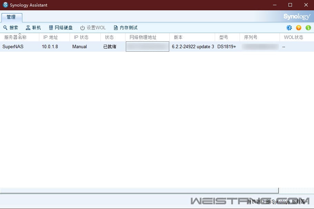Screen dimensions: 314x209
Task: Click the orange help question mark icon
Action: coord(298,28)
